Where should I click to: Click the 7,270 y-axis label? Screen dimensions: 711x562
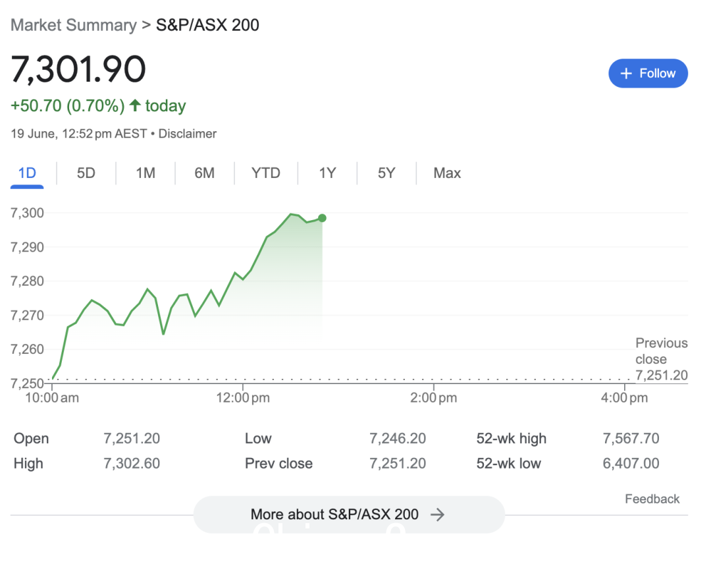(27, 316)
